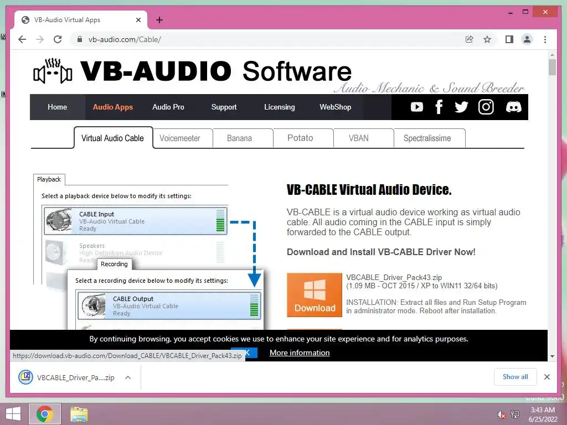Open the VB-Audio YouTube channel icon
The height and width of the screenshot is (425, 567).
[x=416, y=107]
